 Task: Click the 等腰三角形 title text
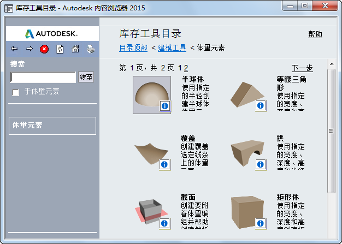click(291, 83)
